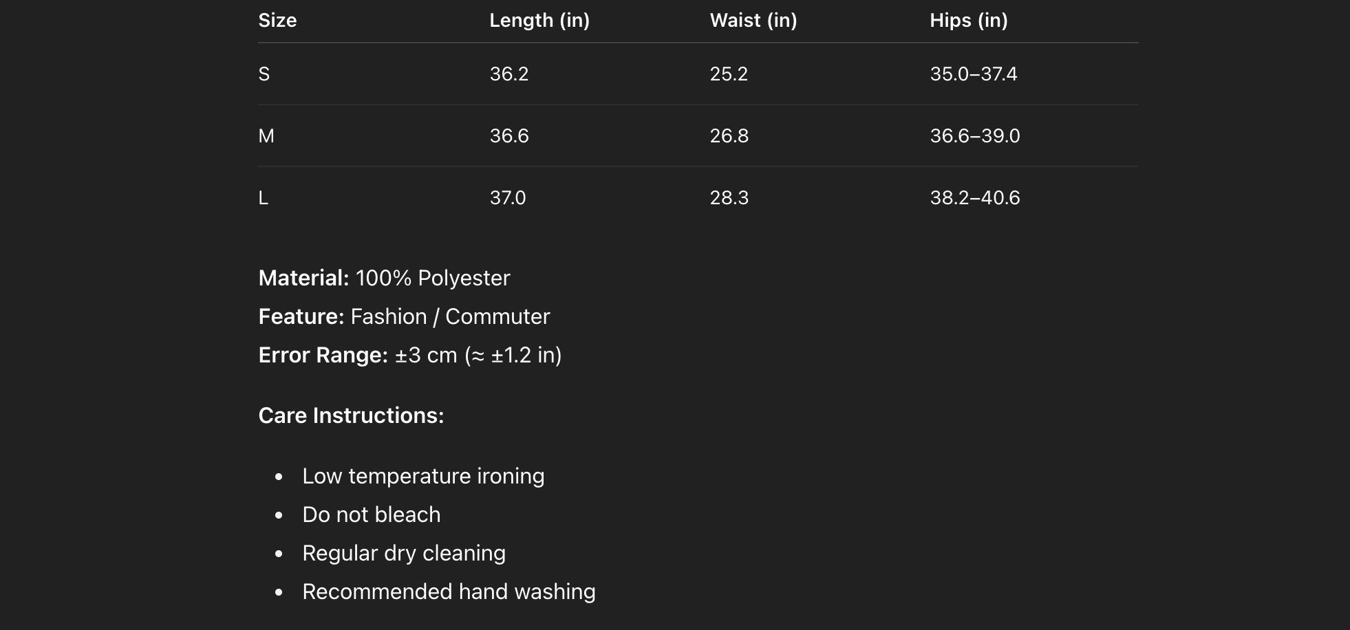
Task: Select the S size row label
Action: (x=264, y=74)
